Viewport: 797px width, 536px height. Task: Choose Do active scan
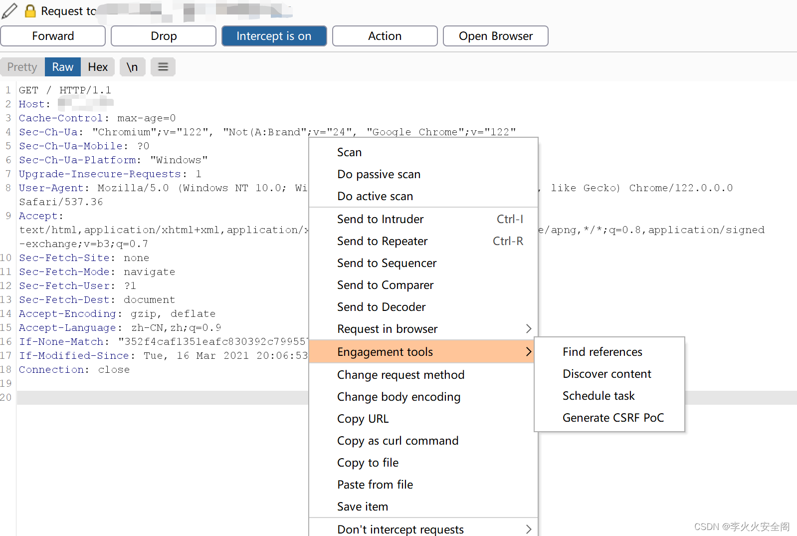point(423,196)
